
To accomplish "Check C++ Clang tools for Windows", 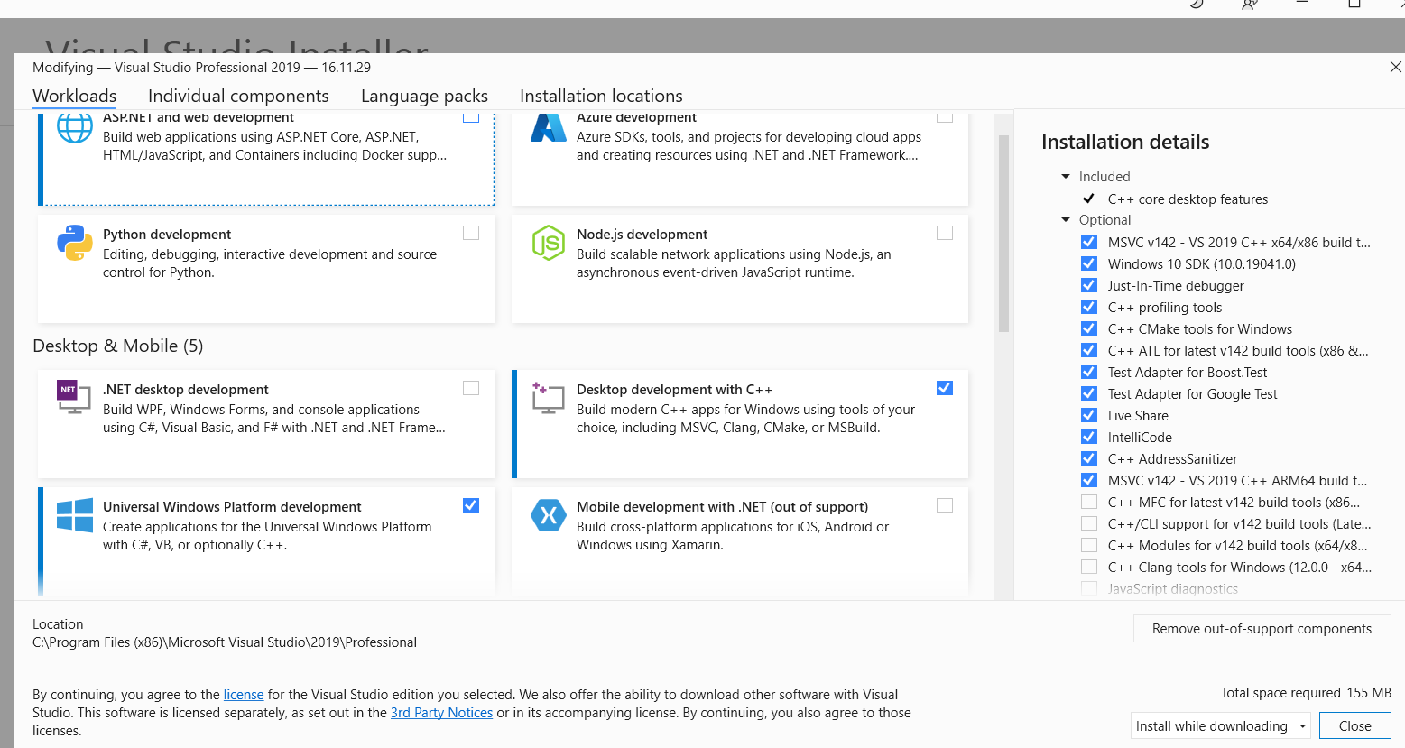I will pyautogui.click(x=1089, y=567).
